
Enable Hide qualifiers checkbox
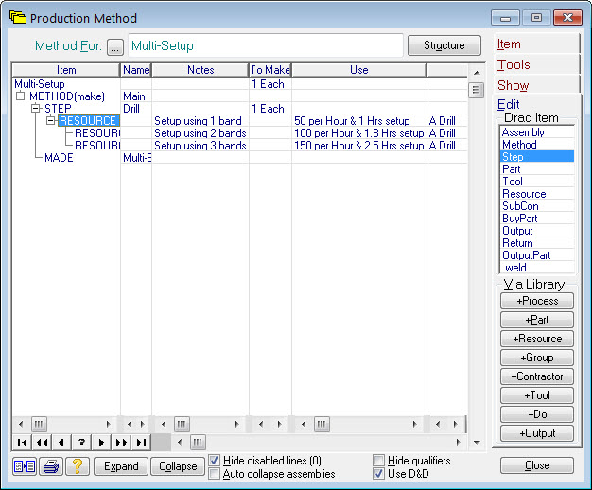(x=378, y=460)
